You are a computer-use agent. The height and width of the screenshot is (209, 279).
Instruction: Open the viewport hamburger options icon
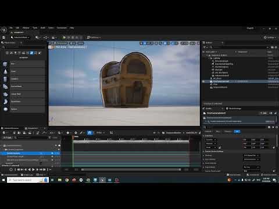pos(51,43)
